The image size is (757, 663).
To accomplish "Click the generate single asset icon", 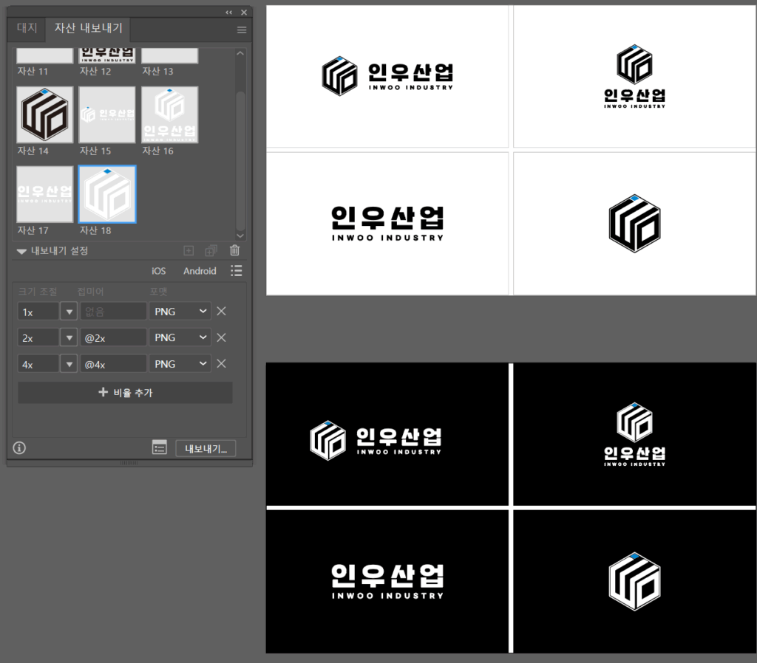I will coord(189,251).
